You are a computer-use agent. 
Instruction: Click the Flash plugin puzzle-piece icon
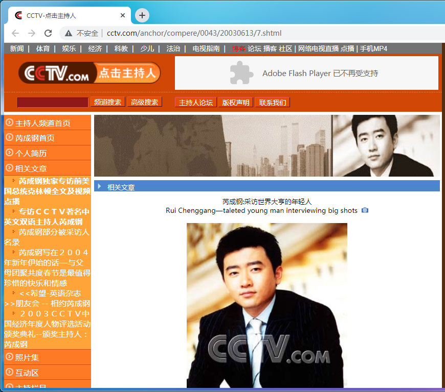coord(241,73)
